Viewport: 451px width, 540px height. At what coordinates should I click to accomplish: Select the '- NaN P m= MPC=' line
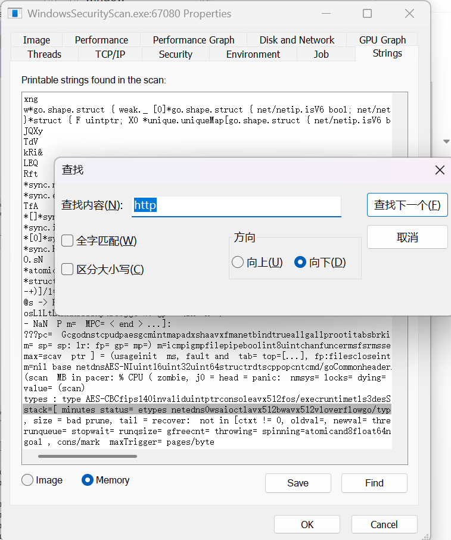(98, 324)
